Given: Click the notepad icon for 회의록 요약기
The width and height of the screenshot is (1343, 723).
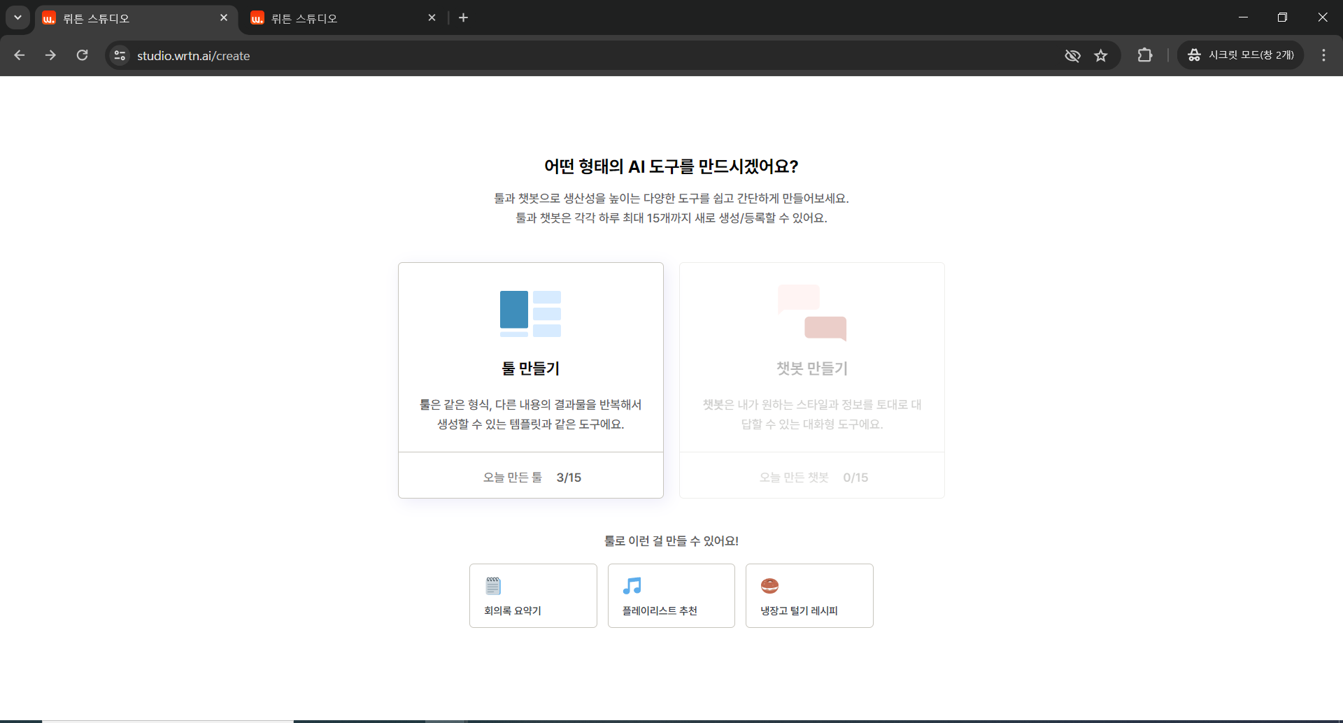Looking at the screenshot, I should click(493, 585).
